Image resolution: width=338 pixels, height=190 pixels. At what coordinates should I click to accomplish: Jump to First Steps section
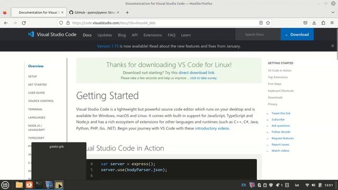point(275,84)
